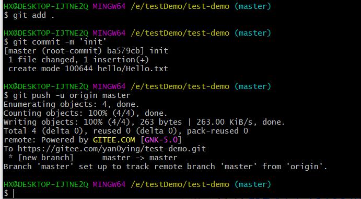Screen dimensions: 361x199
Task: Click the command prompt cursor line
Action: [x=9, y=193]
